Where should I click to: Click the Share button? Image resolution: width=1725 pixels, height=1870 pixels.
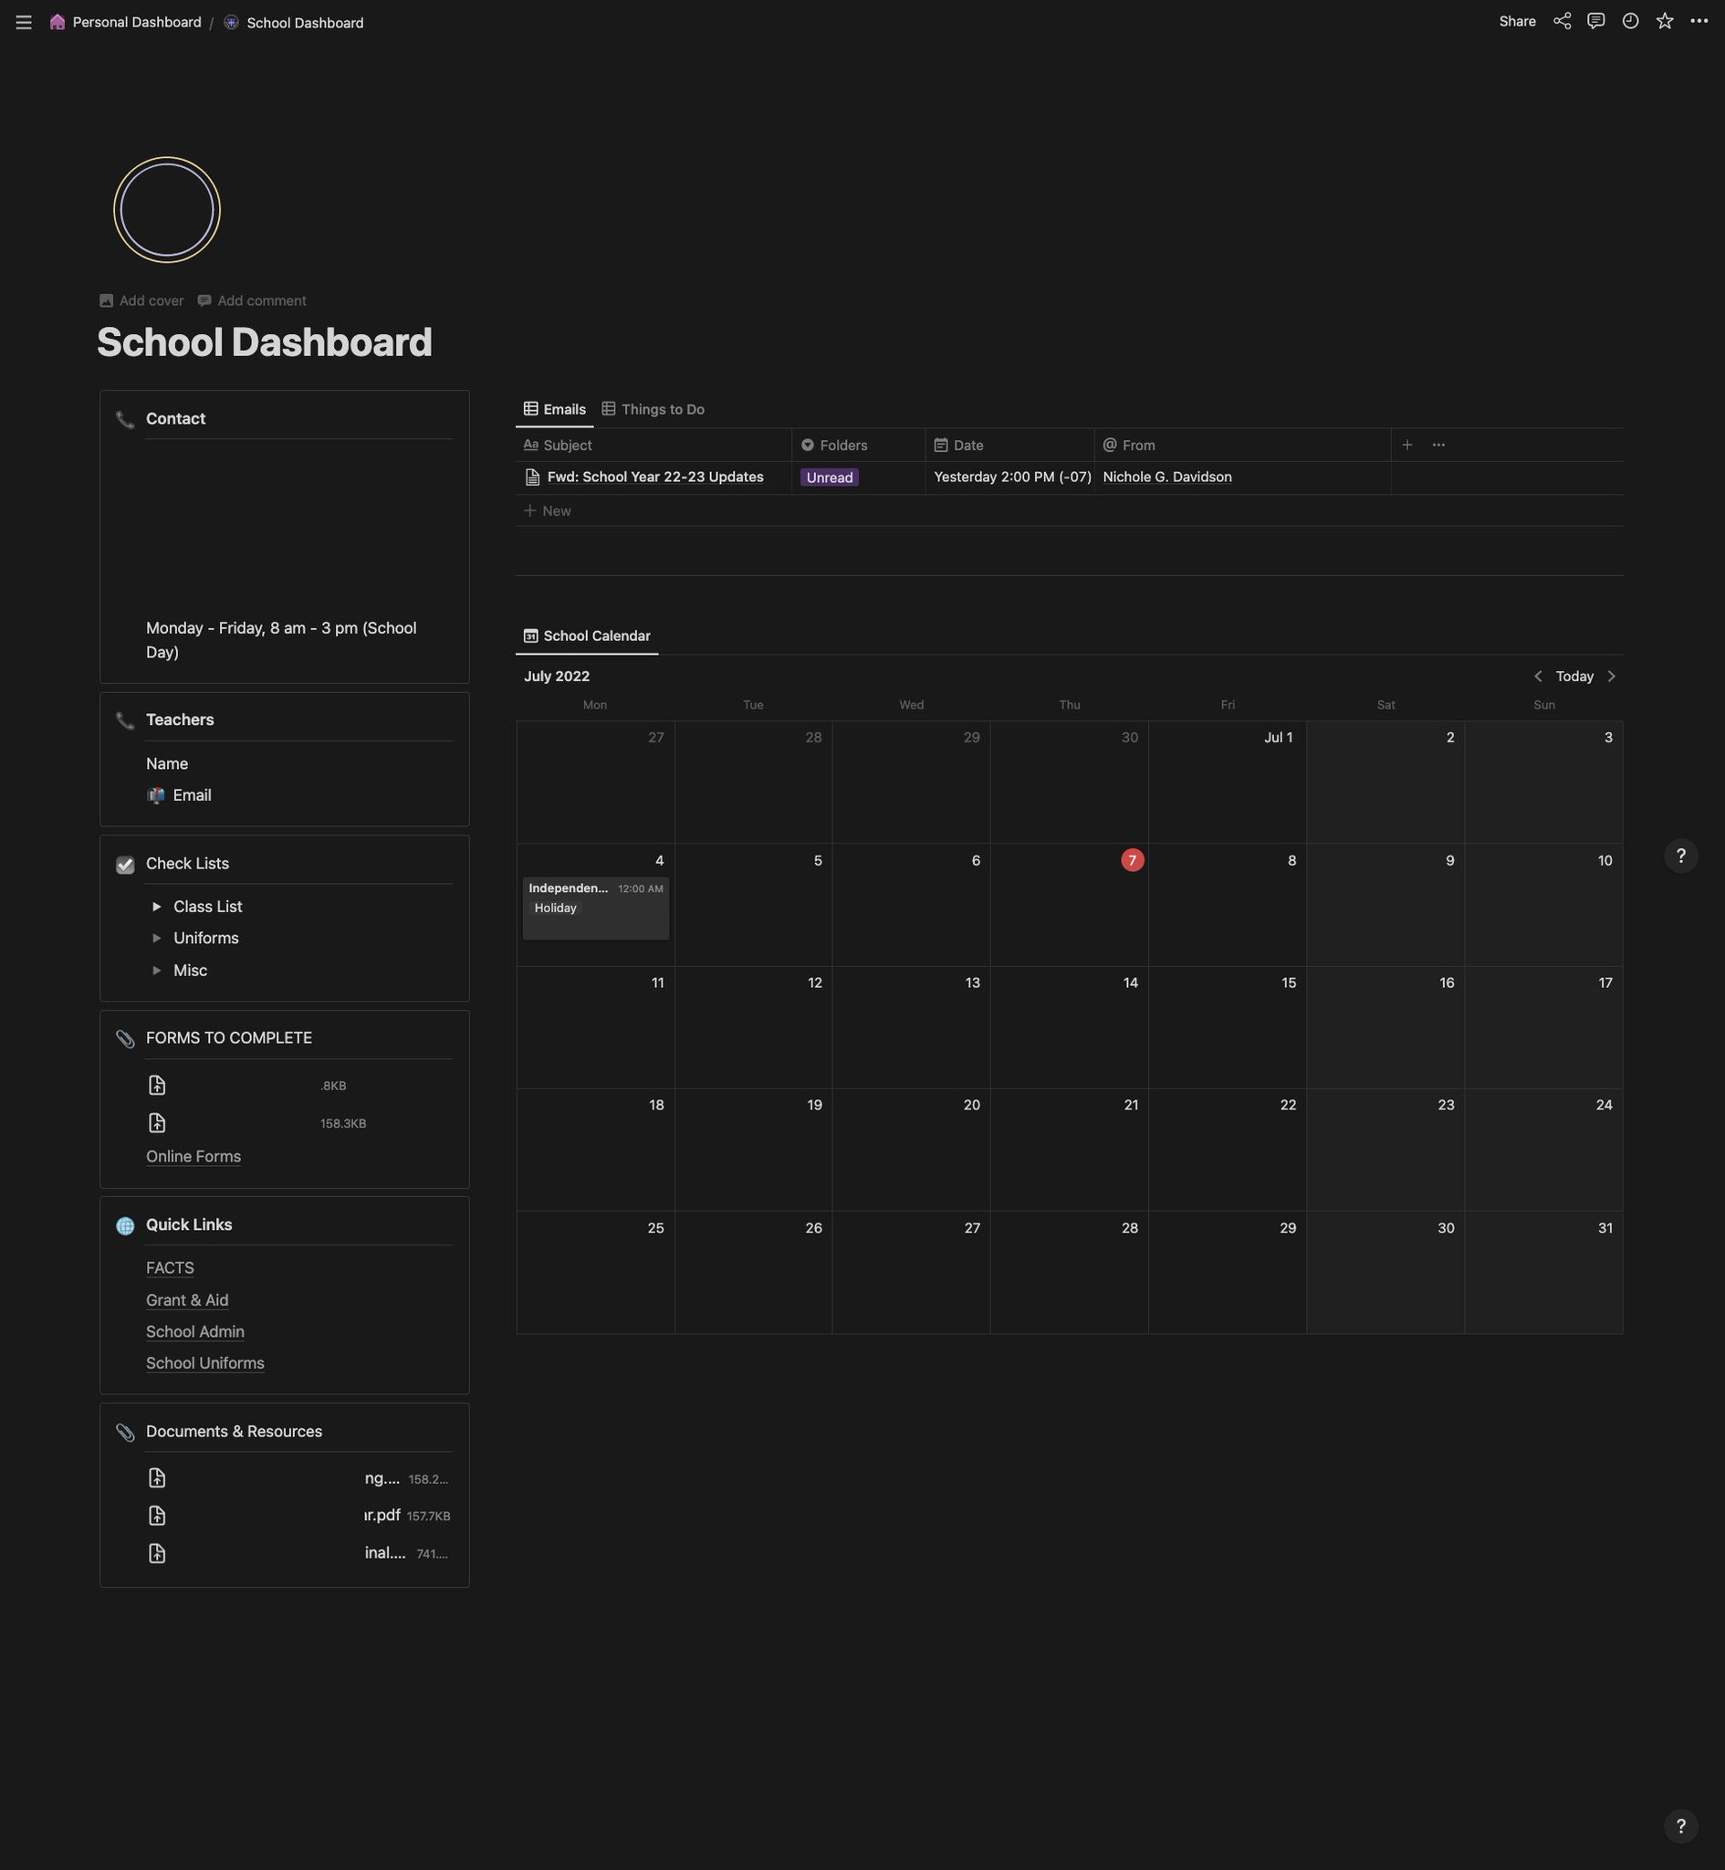tap(1517, 22)
